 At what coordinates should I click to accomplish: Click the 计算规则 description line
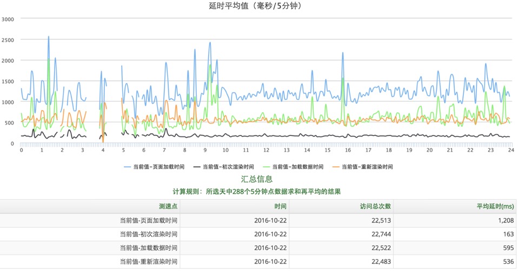point(257,192)
